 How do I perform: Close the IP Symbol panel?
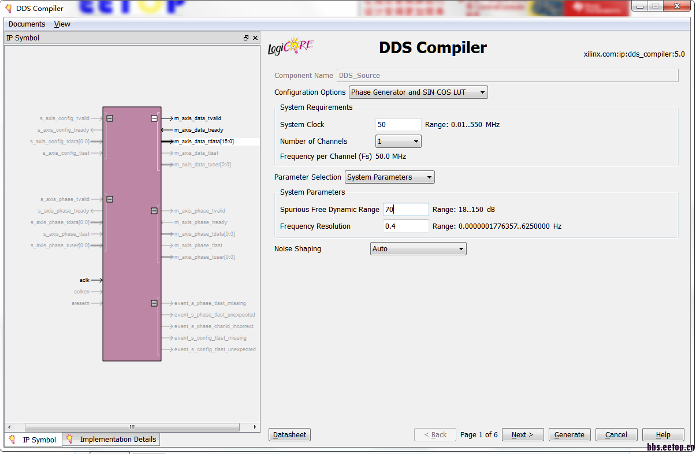click(x=255, y=38)
